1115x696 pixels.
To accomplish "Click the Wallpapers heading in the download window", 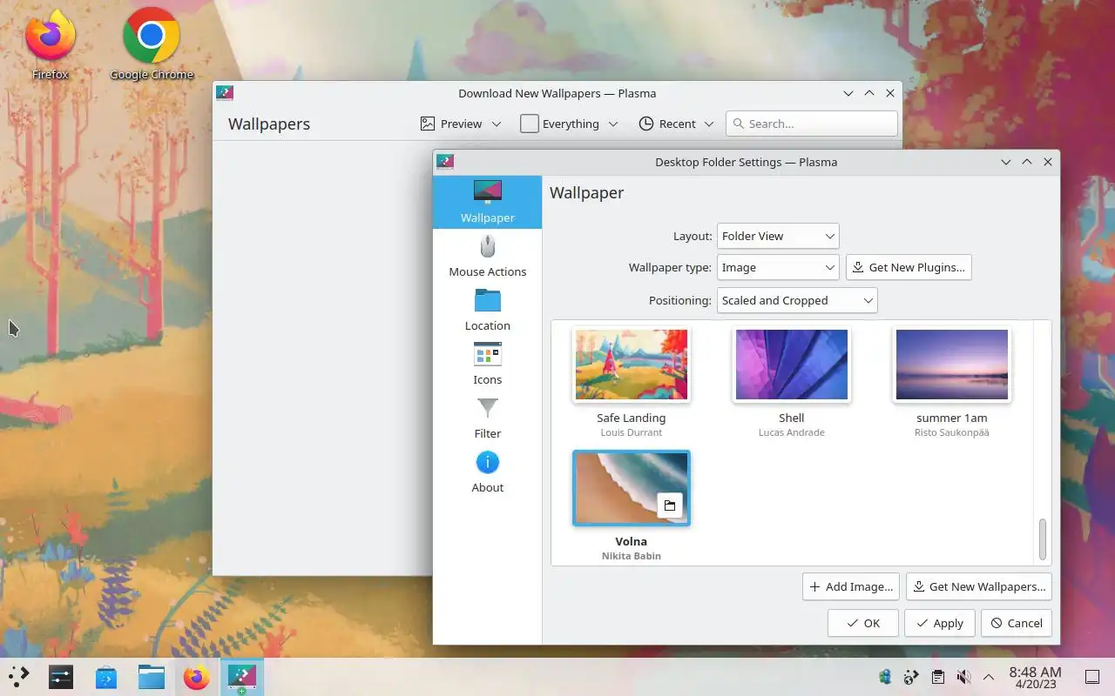I will coord(269,124).
